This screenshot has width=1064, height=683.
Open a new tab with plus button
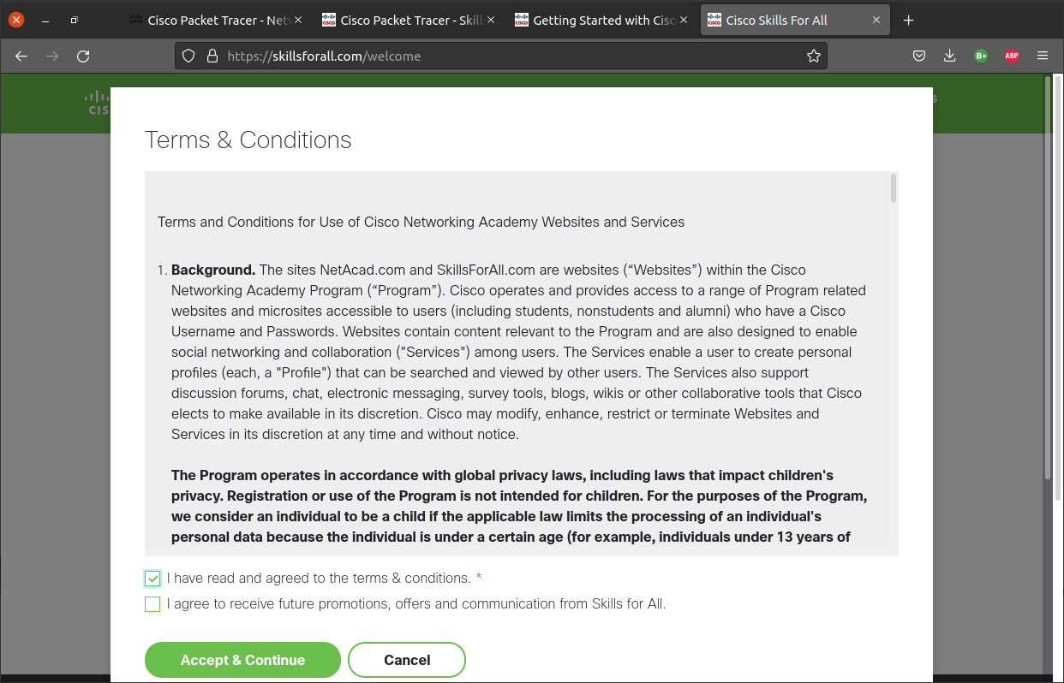[909, 21]
